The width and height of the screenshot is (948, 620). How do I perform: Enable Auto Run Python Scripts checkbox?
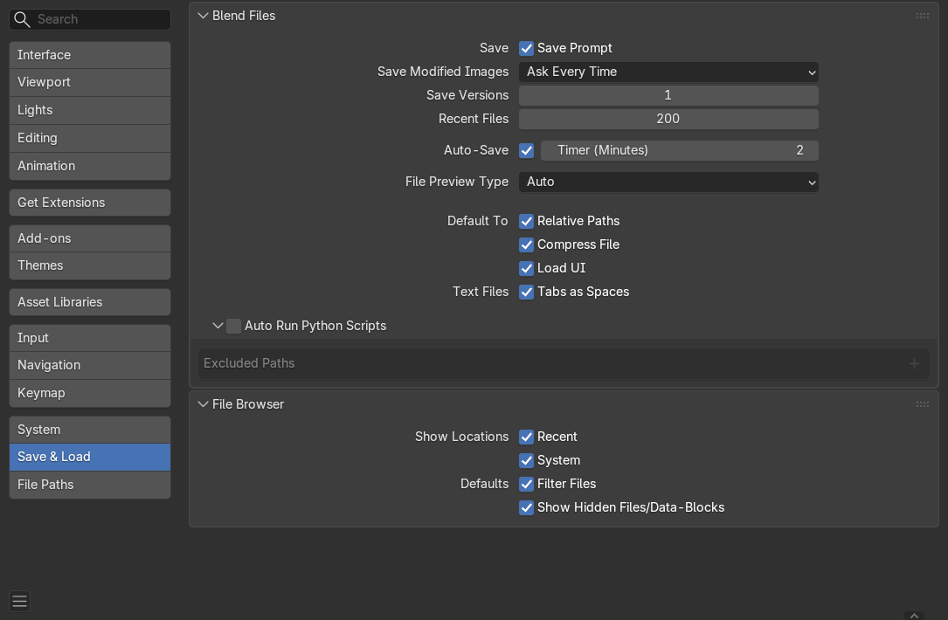click(x=233, y=327)
